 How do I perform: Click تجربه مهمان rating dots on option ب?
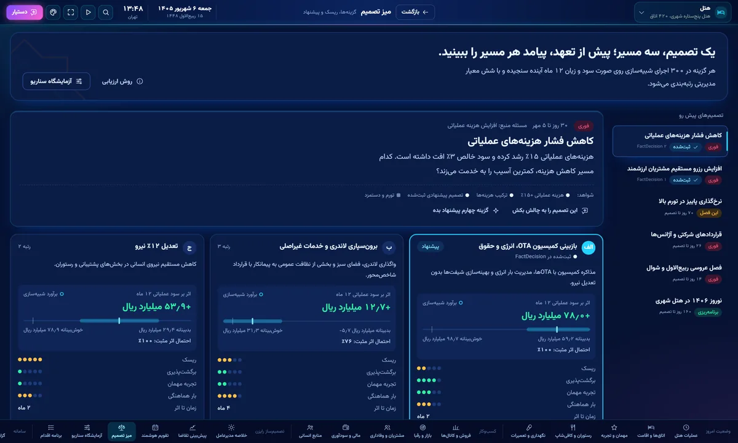point(230,384)
